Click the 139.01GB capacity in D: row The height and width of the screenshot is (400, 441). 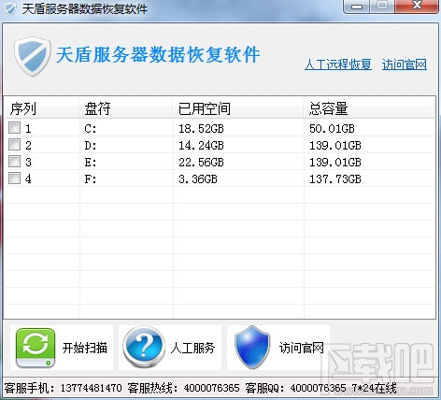tap(335, 145)
